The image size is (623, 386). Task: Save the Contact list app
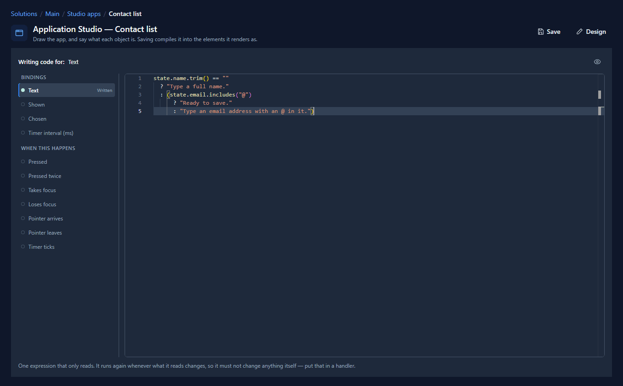(549, 32)
